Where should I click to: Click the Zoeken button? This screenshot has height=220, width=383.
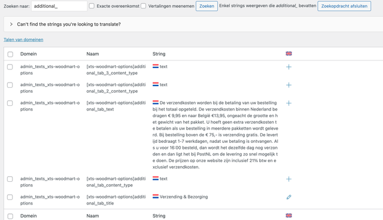coord(206,6)
